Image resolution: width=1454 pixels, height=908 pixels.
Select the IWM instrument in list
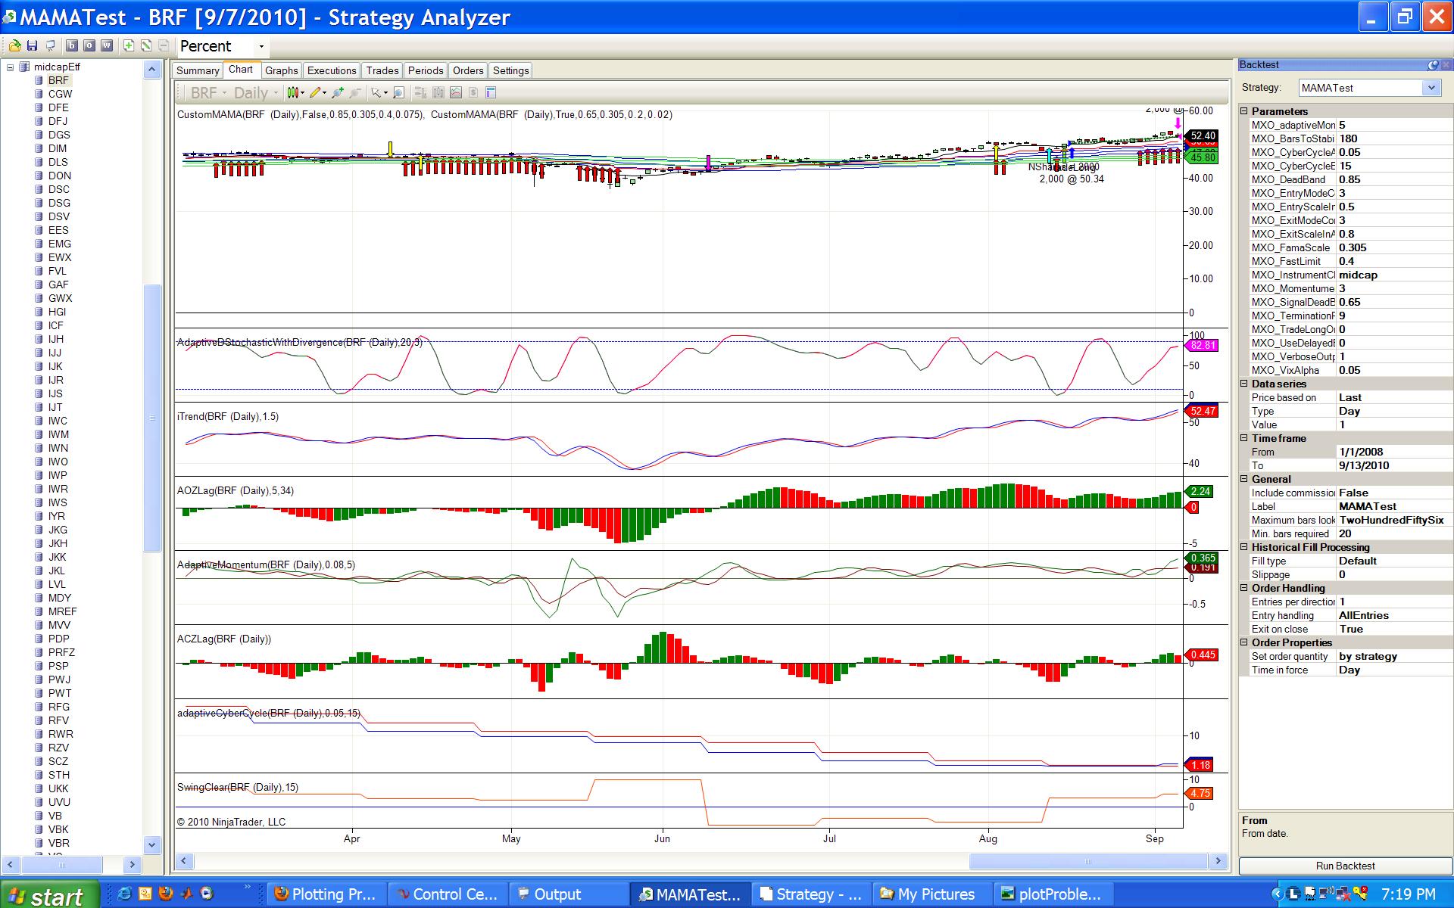coord(58,434)
